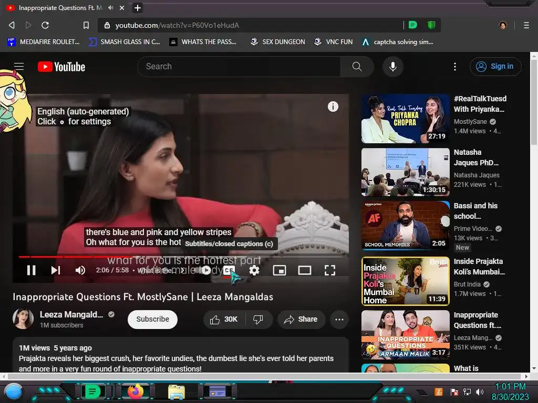Screen dimensions: 538x403
Task: Enable miniplayer mode
Action: [x=280, y=270]
